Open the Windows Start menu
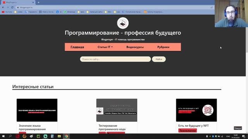The width and height of the screenshot is (248, 139). pyautogui.click(x=3, y=136)
